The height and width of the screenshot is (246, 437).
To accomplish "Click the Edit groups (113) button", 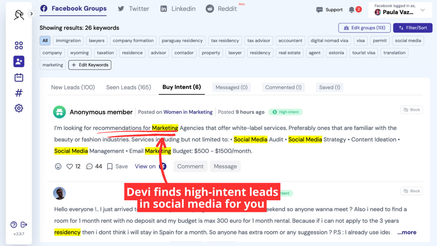I will point(364,28).
